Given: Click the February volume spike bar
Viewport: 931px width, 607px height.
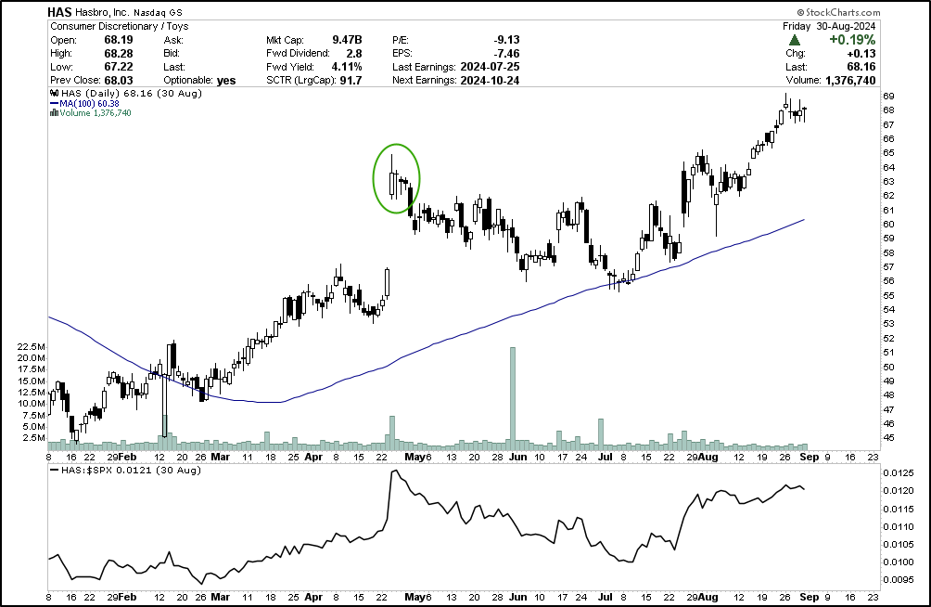Looking at the screenshot, I should 164,433.
